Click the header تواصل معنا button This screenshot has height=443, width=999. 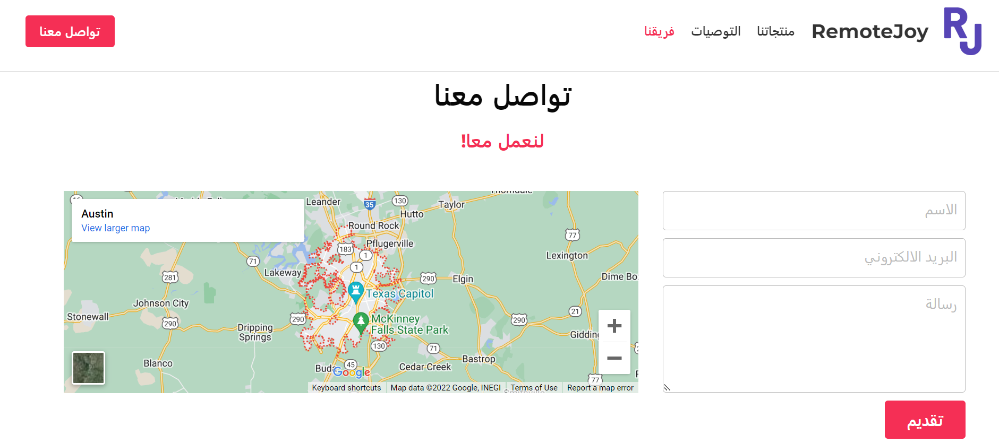coord(70,31)
